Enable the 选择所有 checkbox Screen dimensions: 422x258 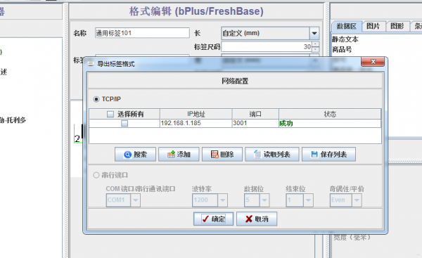click(x=110, y=115)
